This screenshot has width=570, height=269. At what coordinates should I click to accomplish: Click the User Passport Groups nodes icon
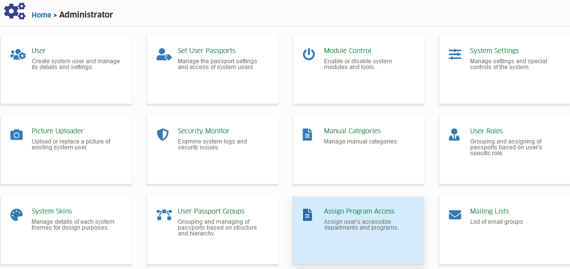pos(164,215)
